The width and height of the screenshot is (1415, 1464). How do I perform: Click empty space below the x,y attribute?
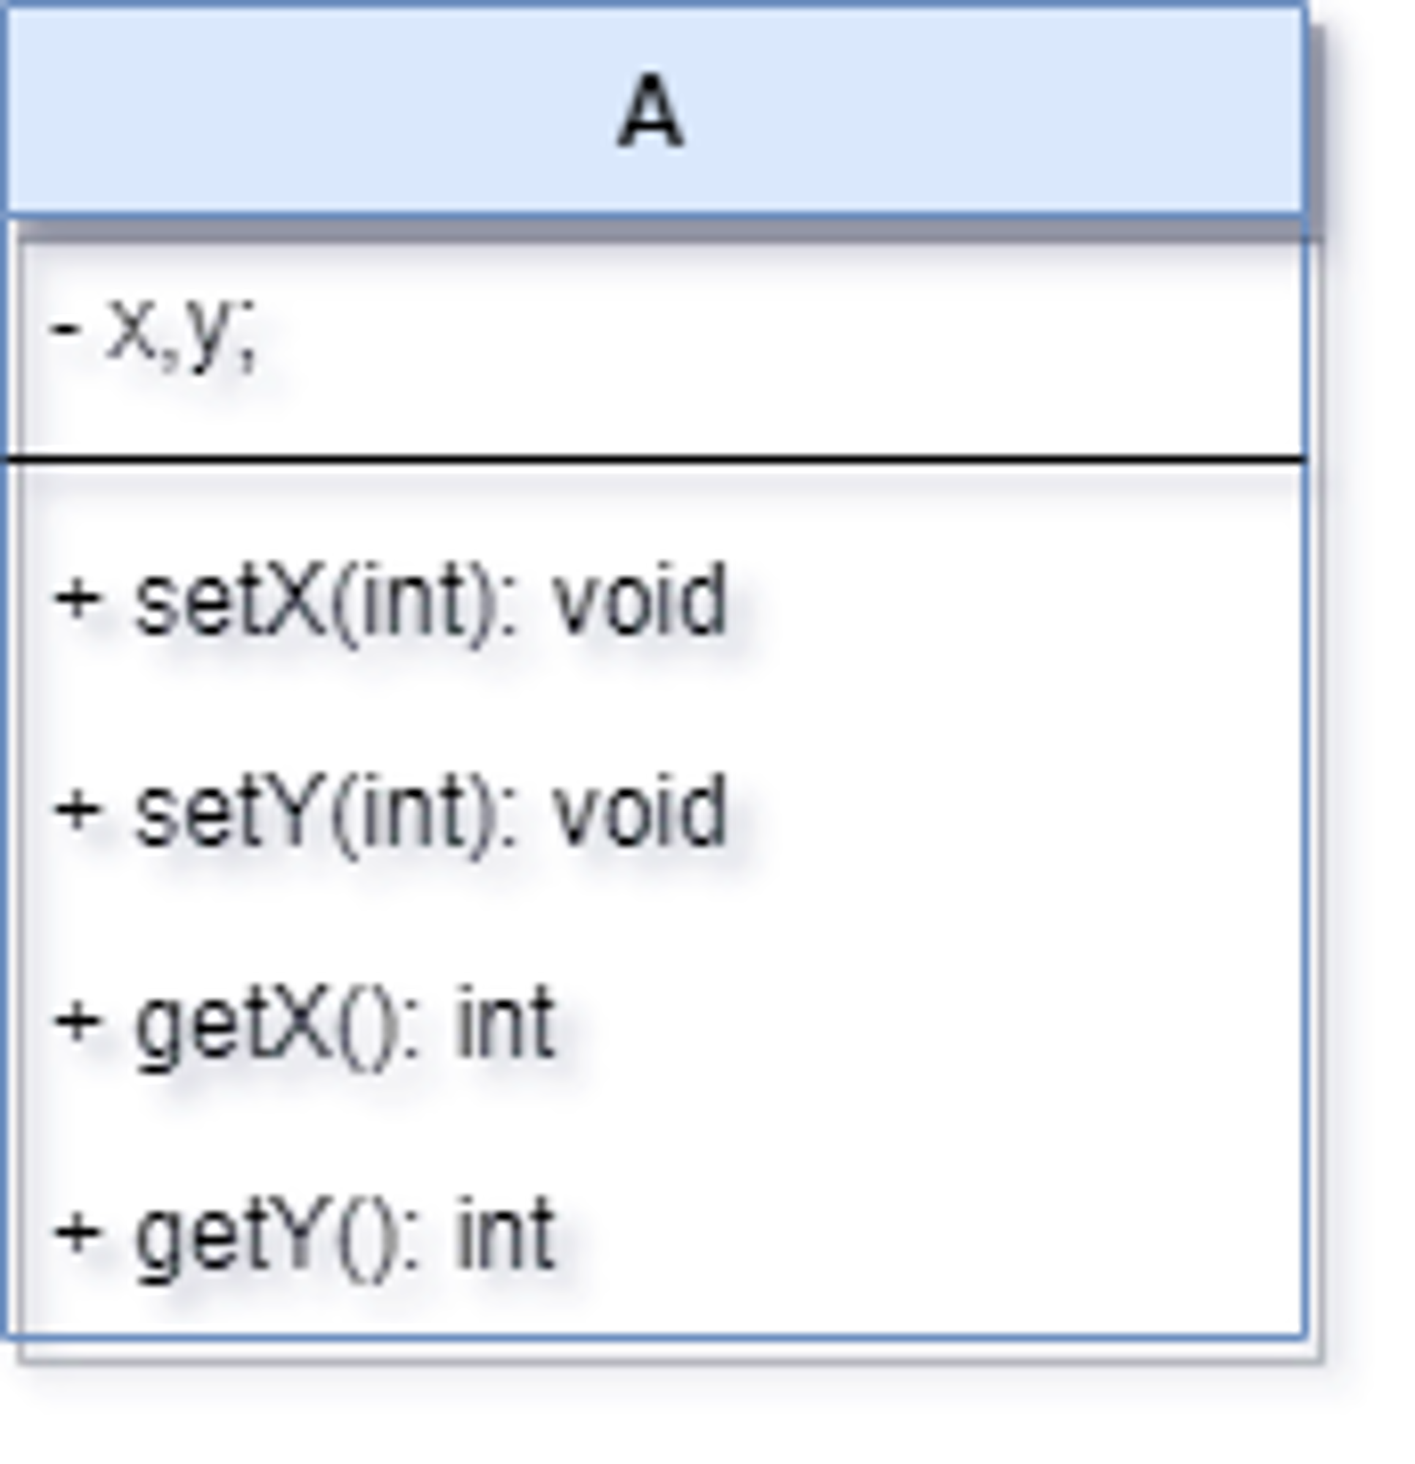click(x=654, y=415)
